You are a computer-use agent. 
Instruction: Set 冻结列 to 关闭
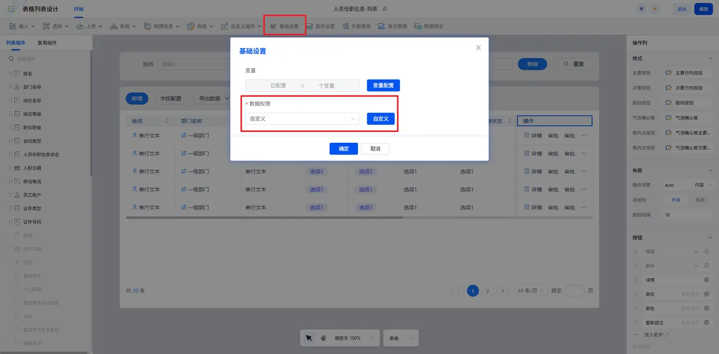[700, 200]
